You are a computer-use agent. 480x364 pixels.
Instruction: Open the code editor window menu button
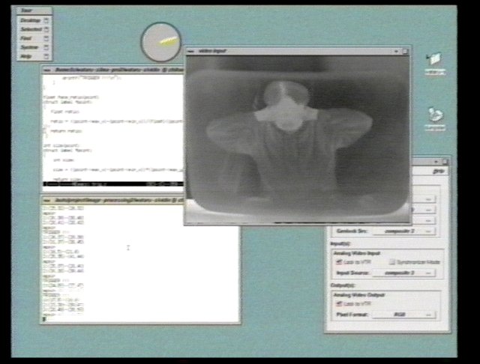click(x=46, y=70)
